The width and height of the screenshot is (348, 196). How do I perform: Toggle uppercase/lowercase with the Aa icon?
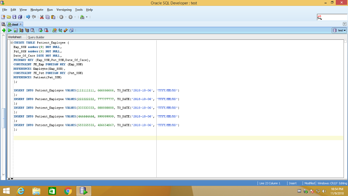[60, 30]
